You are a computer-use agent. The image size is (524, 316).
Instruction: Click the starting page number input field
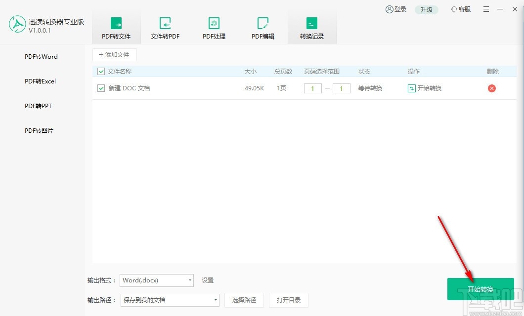pyautogui.click(x=312, y=88)
